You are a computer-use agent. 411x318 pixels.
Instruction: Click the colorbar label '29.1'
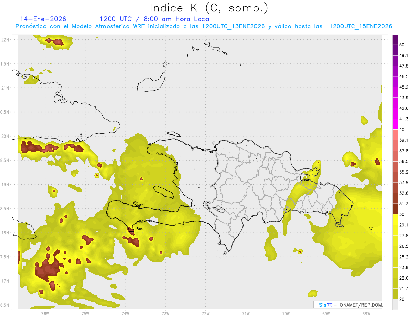(x=404, y=225)
